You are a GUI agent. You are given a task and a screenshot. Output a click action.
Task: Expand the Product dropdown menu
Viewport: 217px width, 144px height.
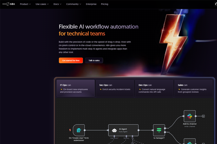coord(25,4)
